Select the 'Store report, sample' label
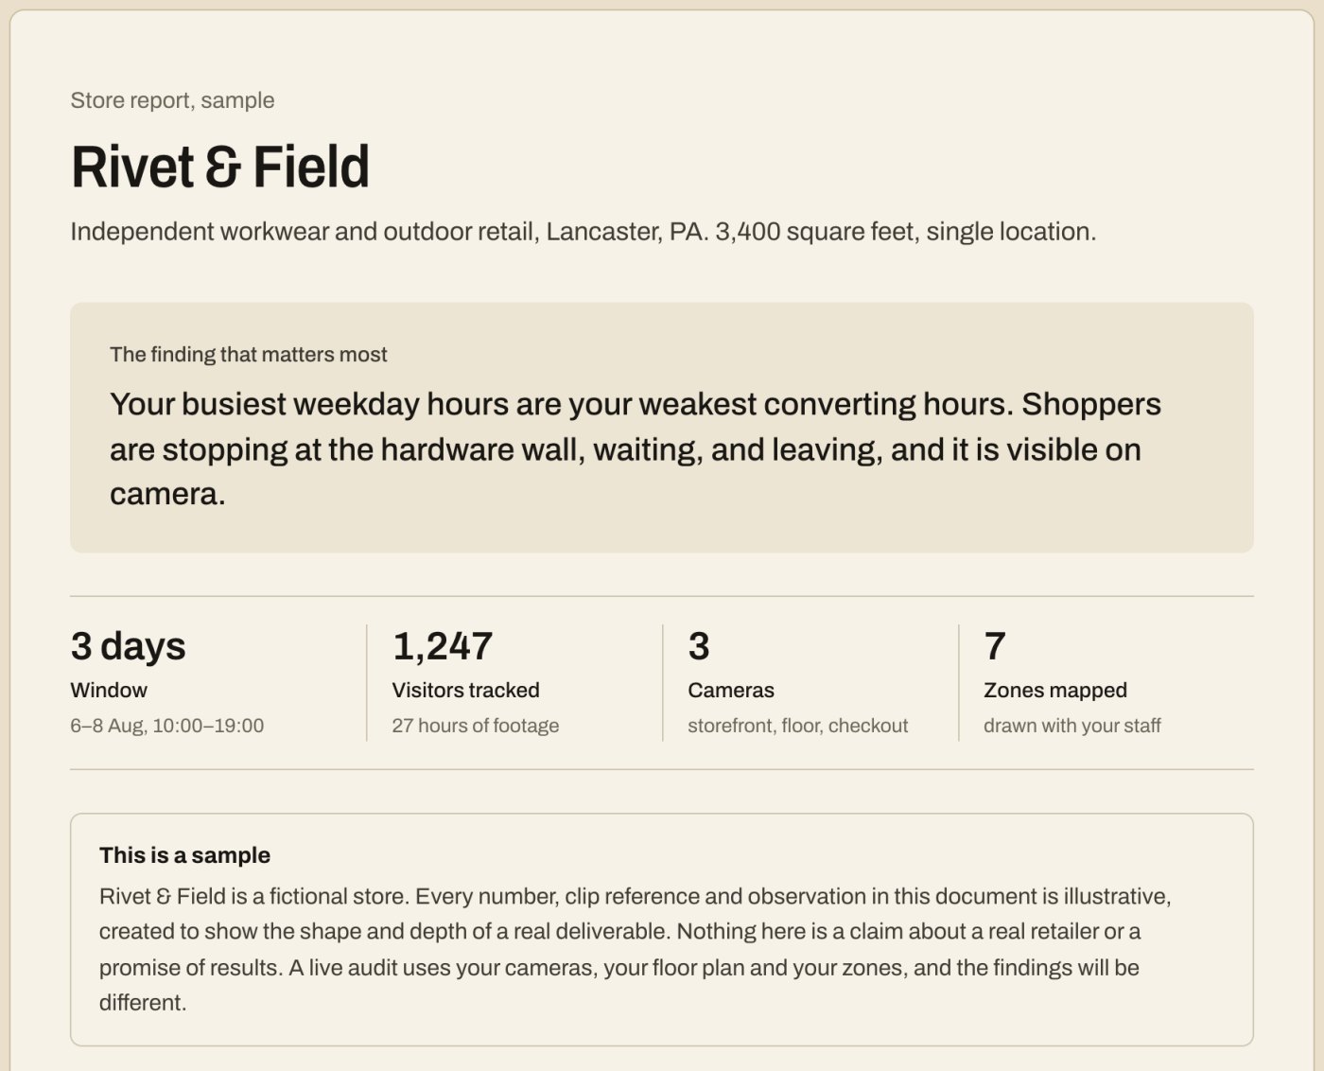This screenshot has width=1324, height=1071. pyautogui.click(x=172, y=100)
